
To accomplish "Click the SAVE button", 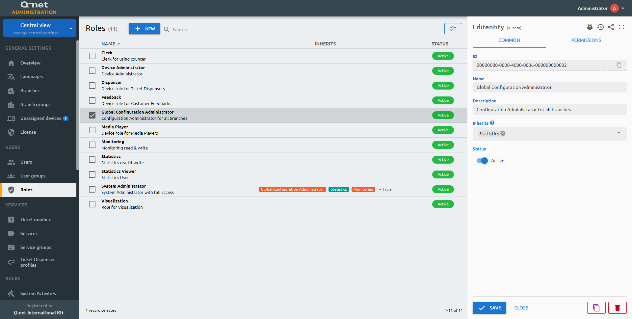I will [x=489, y=308].
